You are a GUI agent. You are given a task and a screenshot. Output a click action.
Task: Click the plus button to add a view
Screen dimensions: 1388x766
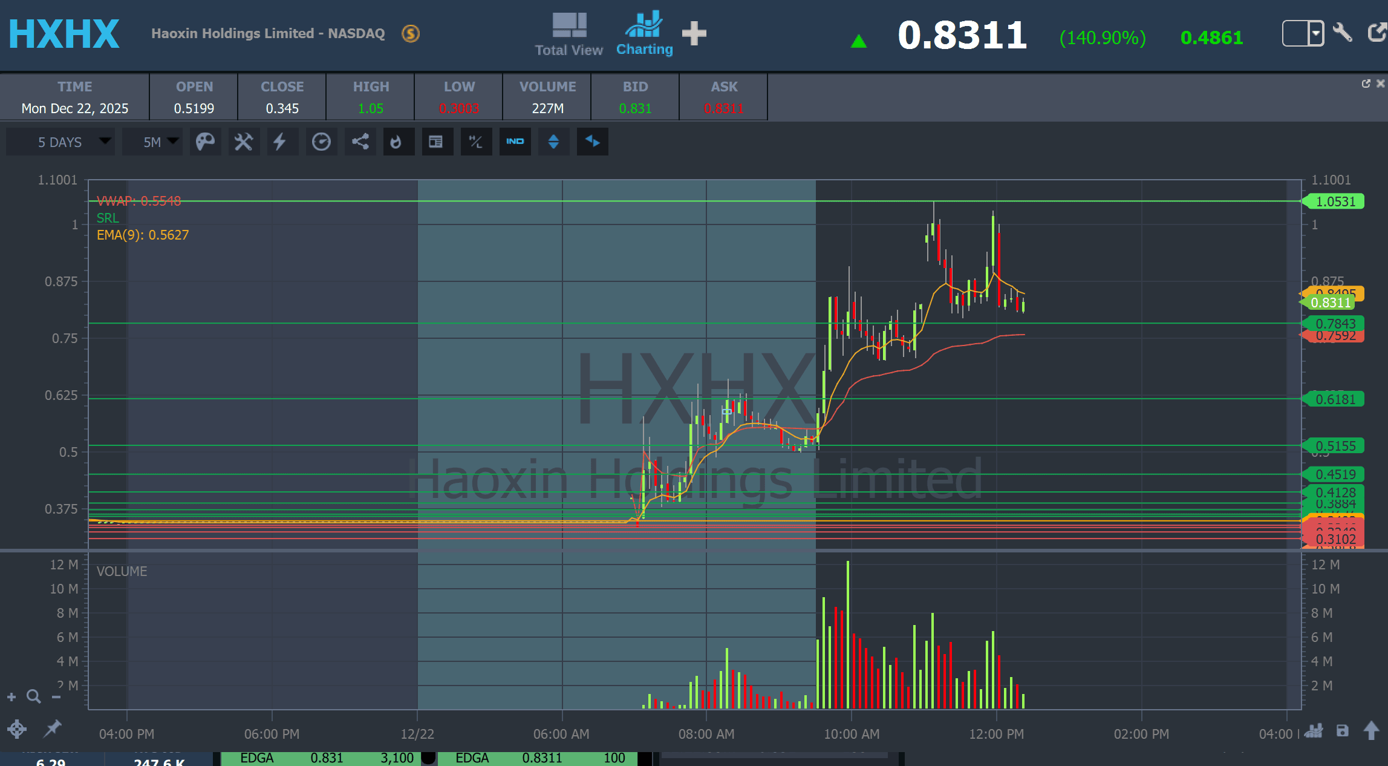coord(694,33)
